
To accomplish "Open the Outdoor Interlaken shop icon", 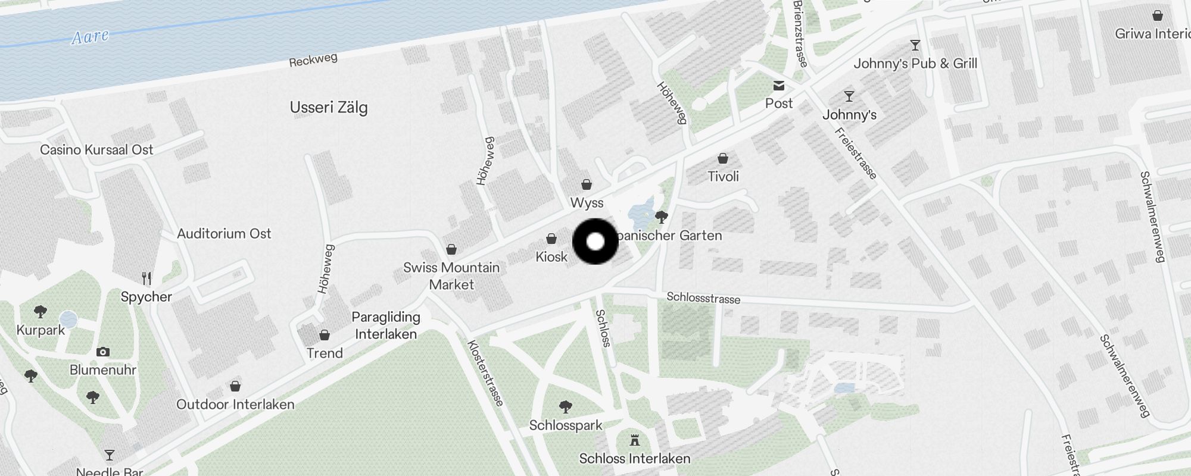I will (x=235, y=386).
